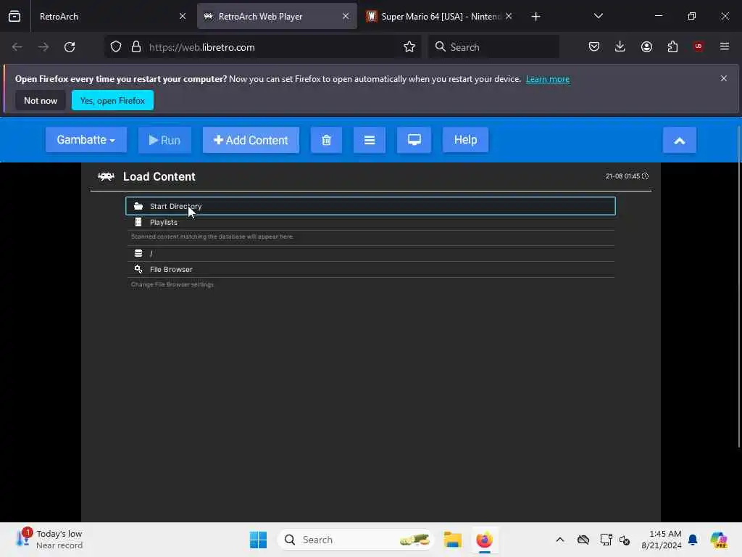Viewport: 742px width, 557px height.
Task: Click Not now in the notification
Action: click(x=41, y=100)
